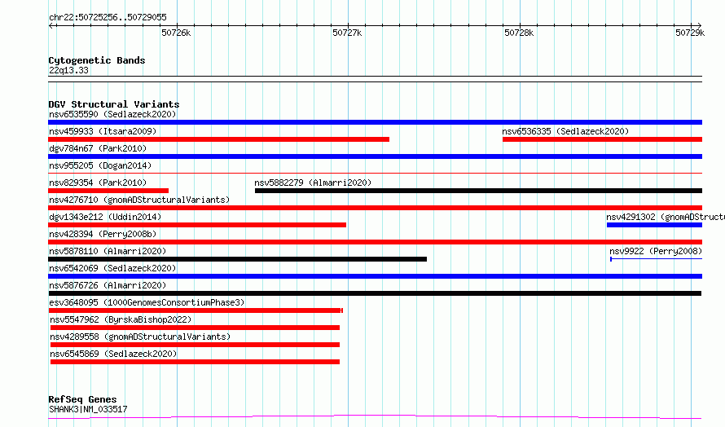Open the nsv5876726 (Almarri2020) label

click(x=108, y=285)
